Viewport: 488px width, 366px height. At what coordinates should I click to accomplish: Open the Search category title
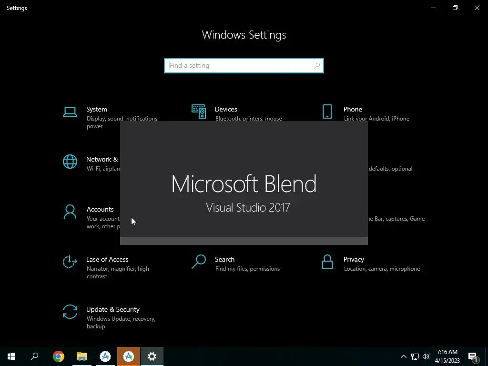click(225, 259)
